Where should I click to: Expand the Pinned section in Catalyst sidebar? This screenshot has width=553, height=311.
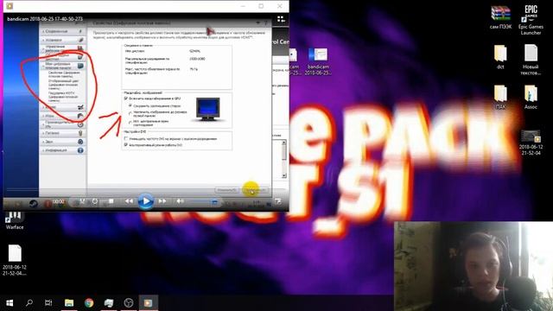pyautogui.click(x=63, y=31)
